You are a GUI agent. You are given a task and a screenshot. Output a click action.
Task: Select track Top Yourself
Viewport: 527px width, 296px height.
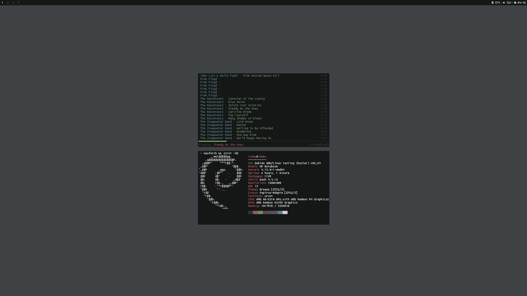pos(238,115)
